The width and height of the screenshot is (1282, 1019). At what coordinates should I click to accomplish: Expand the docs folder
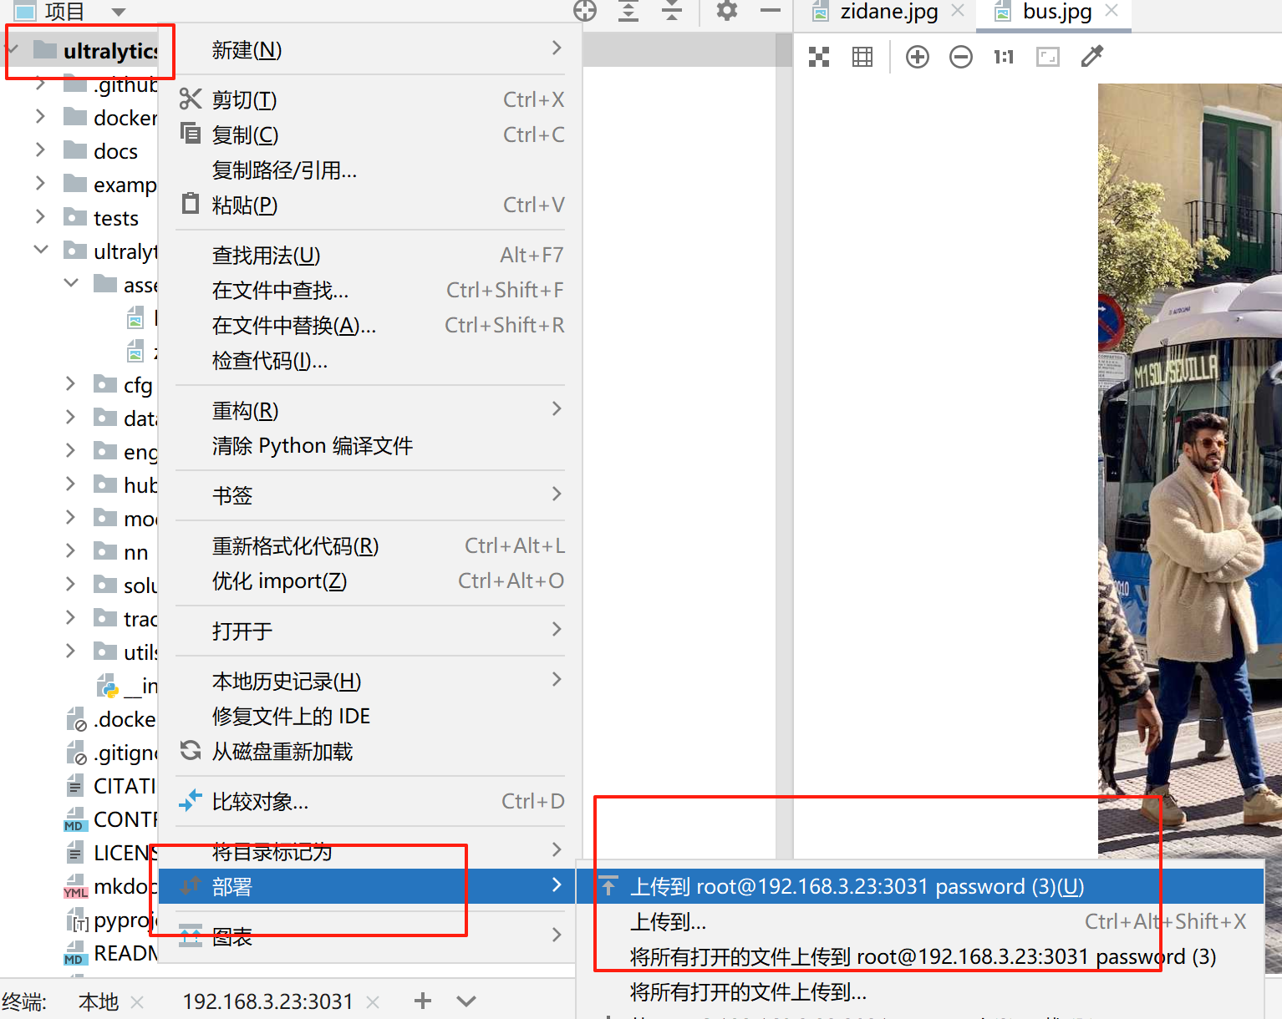point(39,150)
